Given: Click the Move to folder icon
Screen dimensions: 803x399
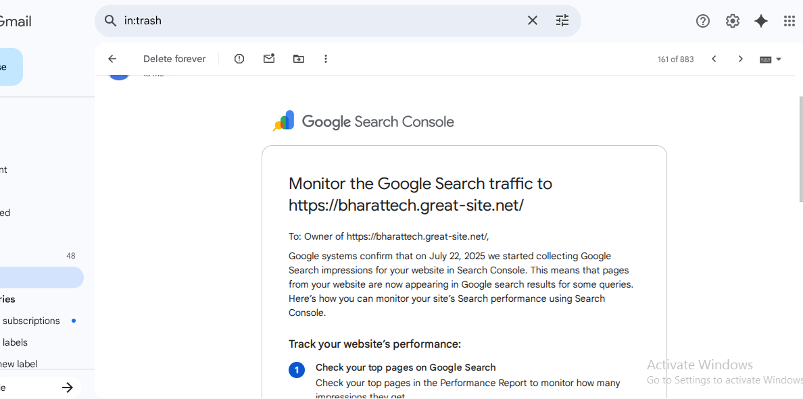Looking at the screenshot, I should 299,59.
